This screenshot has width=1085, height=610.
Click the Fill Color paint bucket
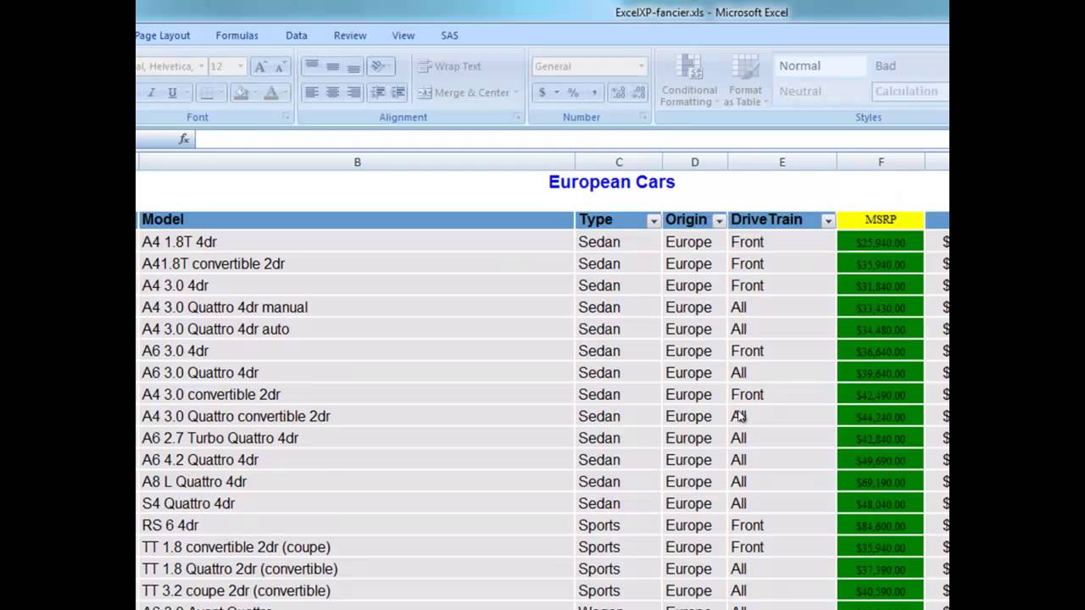[x=241, y=92]
